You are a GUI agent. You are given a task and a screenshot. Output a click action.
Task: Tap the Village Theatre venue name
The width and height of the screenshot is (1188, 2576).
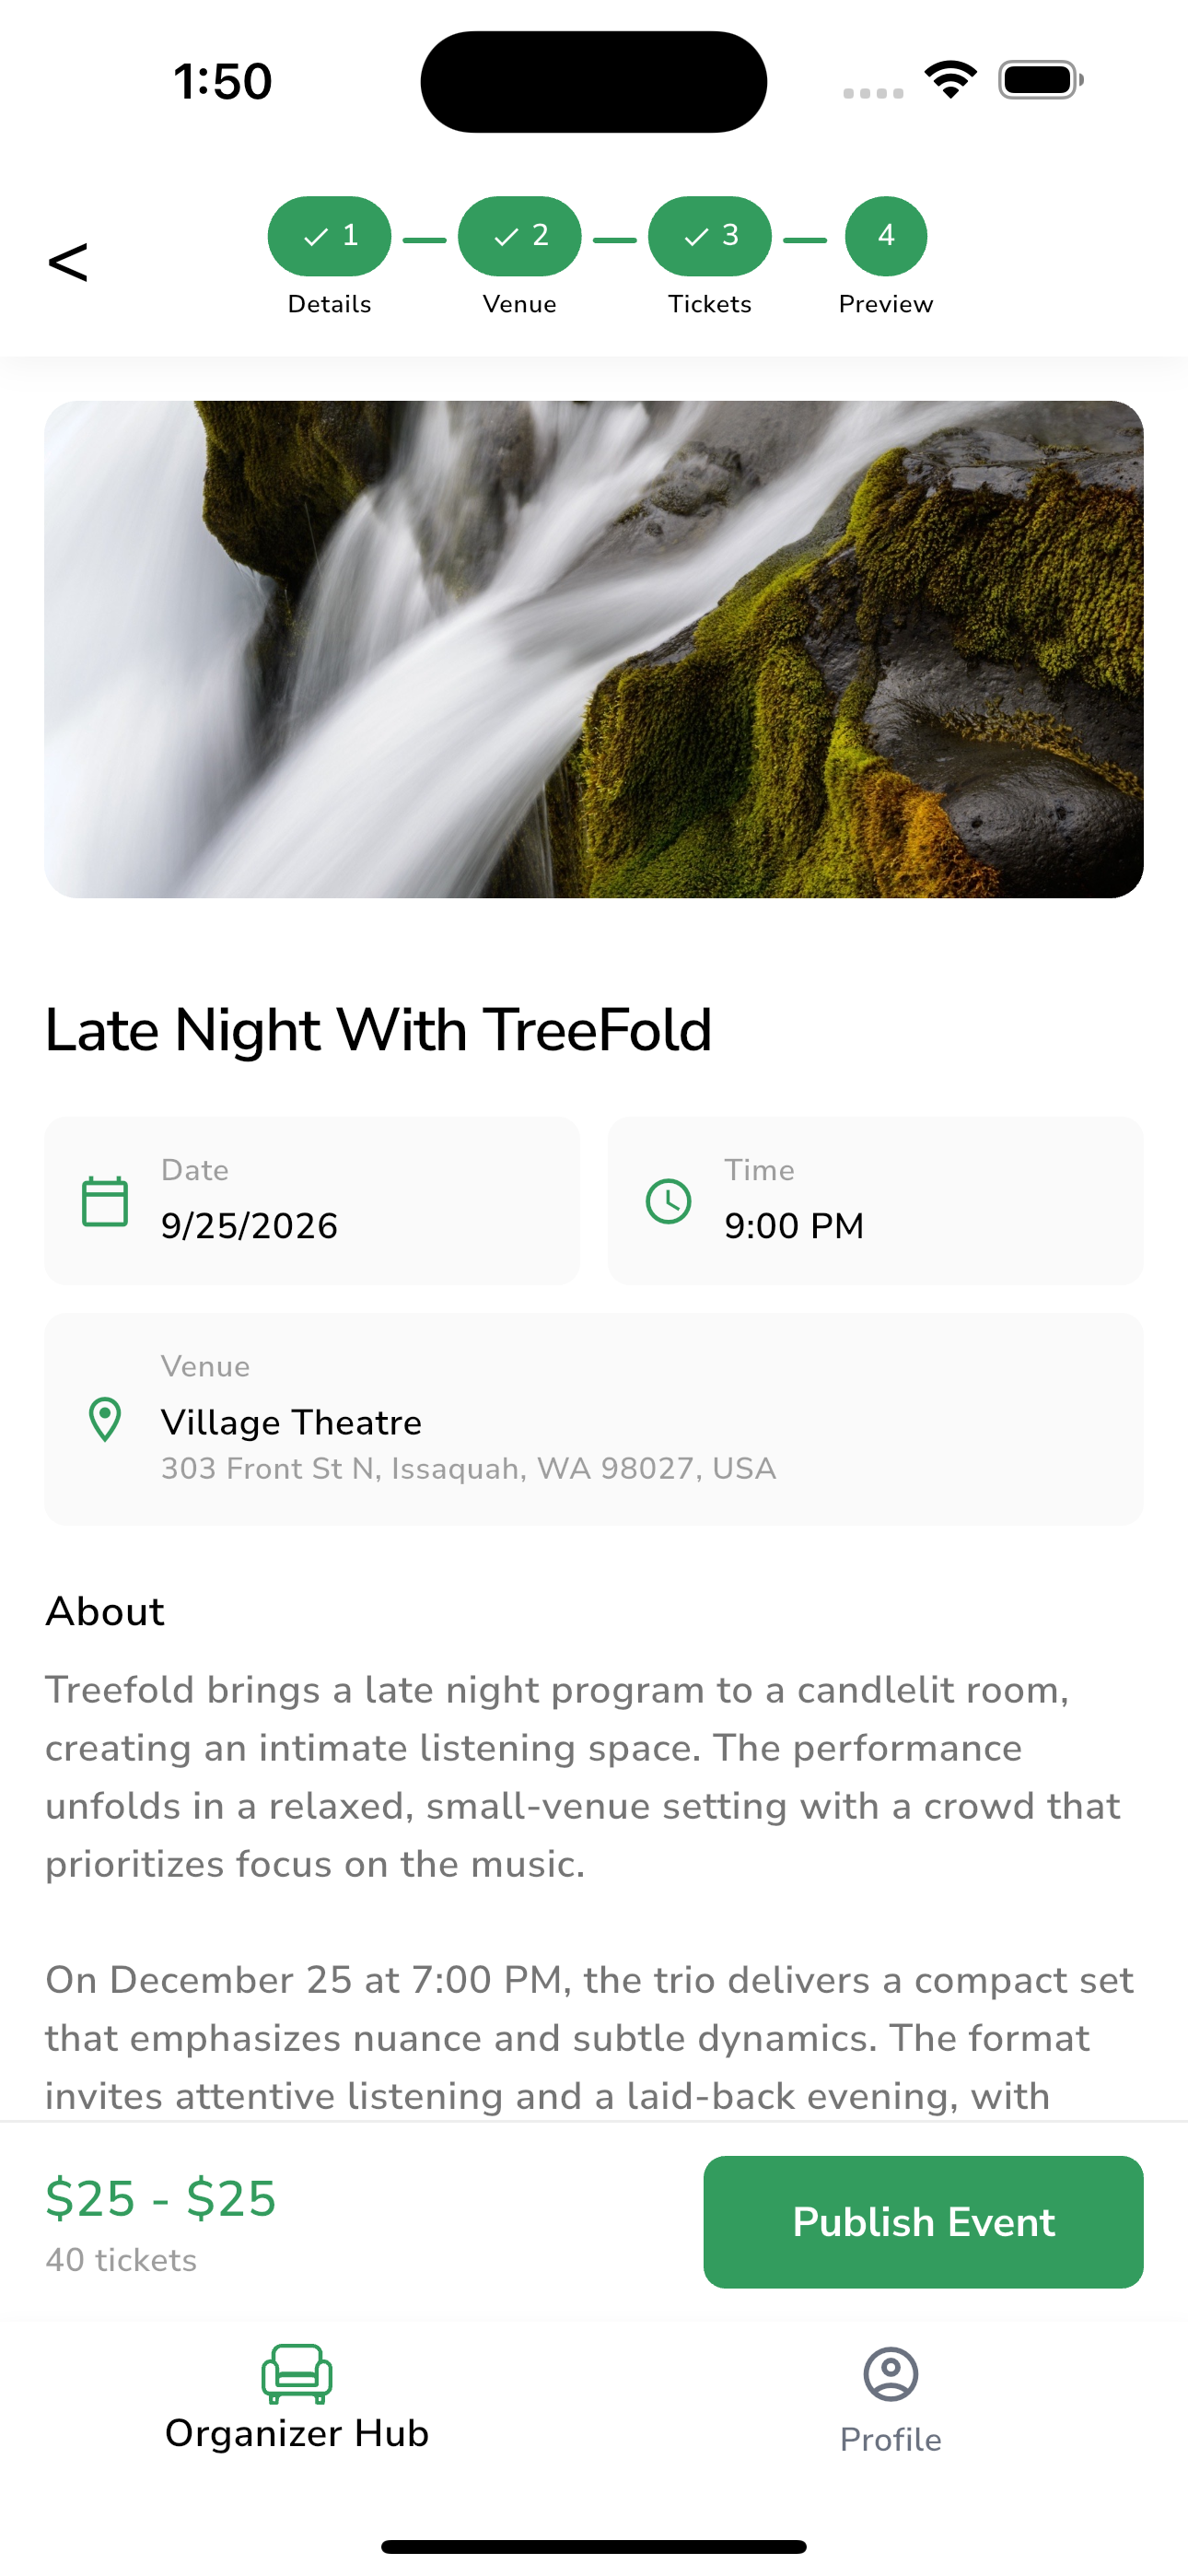point(291,1422)
